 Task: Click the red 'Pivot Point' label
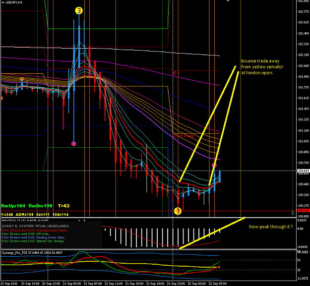tap(184, 136)
